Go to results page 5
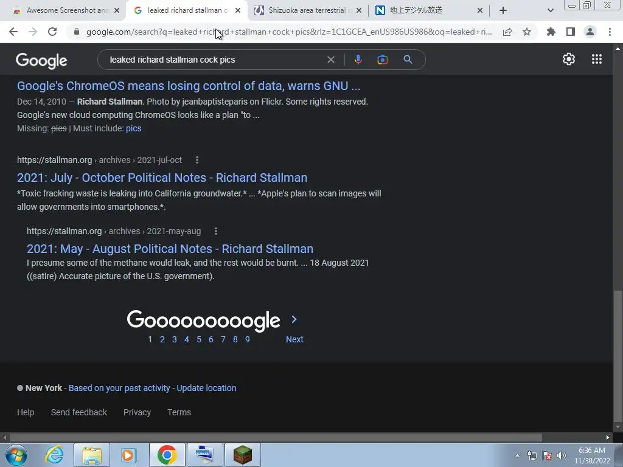Screen dimensions: 623x467 tap(199, 339)
